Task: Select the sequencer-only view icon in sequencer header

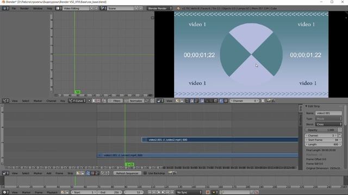Action: 88,173
